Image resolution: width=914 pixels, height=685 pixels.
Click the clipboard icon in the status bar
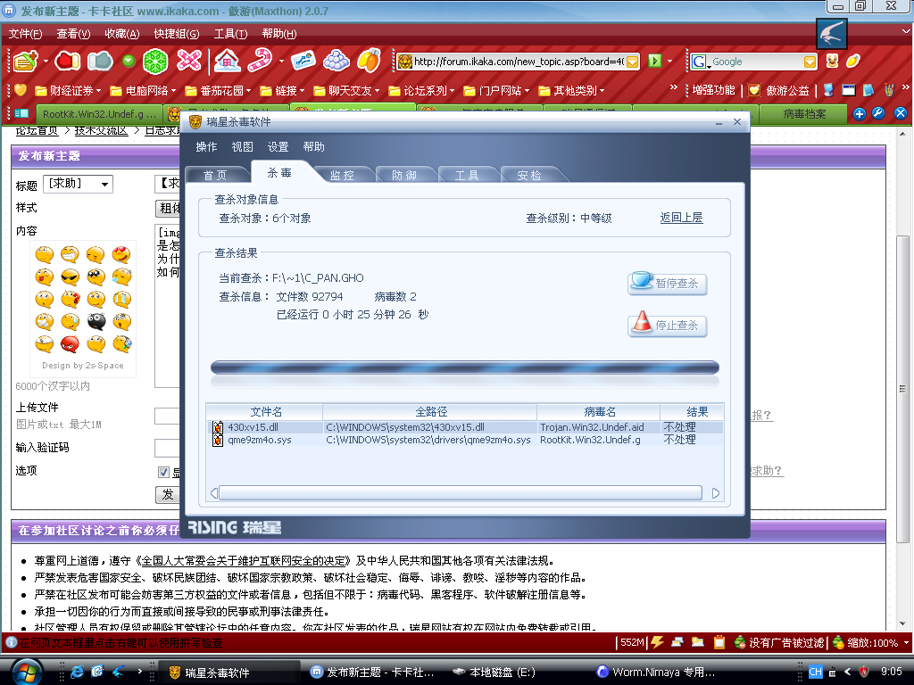click(x=719, y=642)
